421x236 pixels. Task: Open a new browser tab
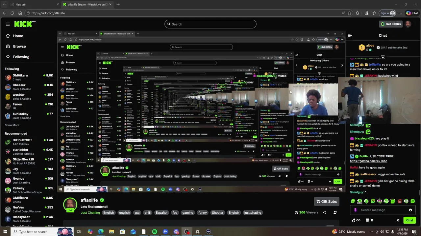[x=118, y=4]
